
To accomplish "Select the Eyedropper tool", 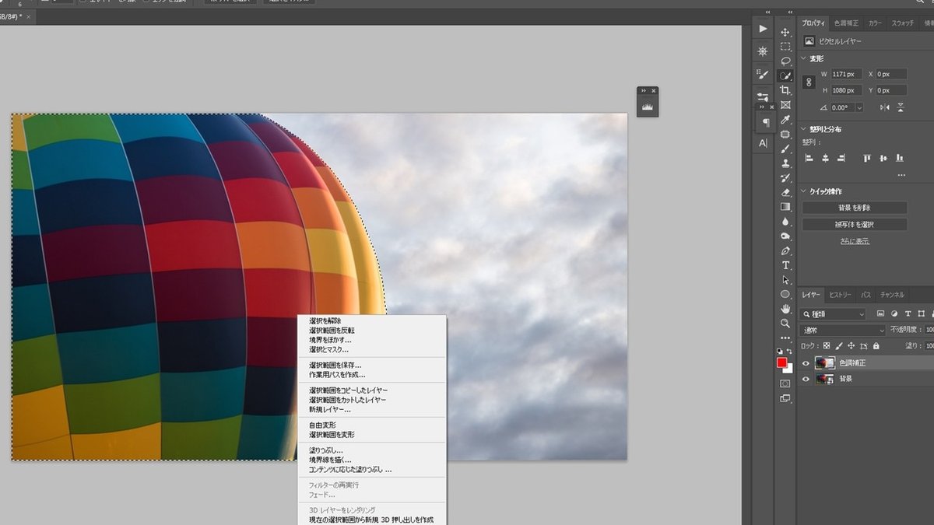I will (785, 120).
